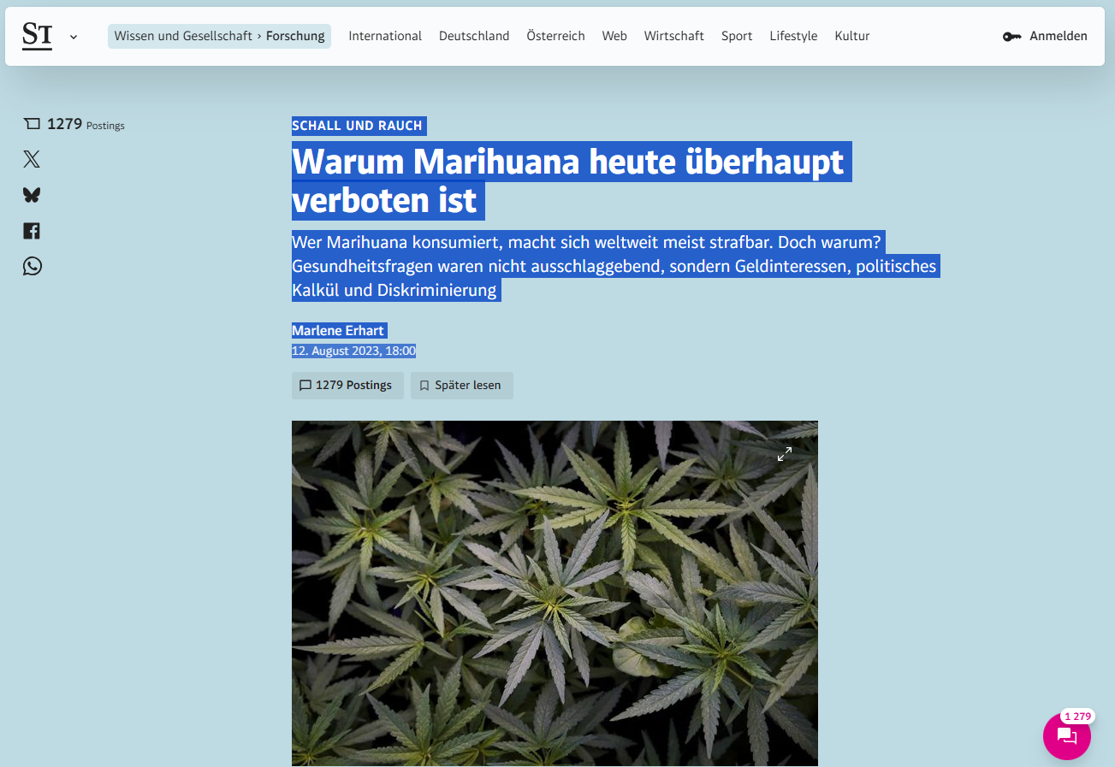Open the Web menu item

614,36
